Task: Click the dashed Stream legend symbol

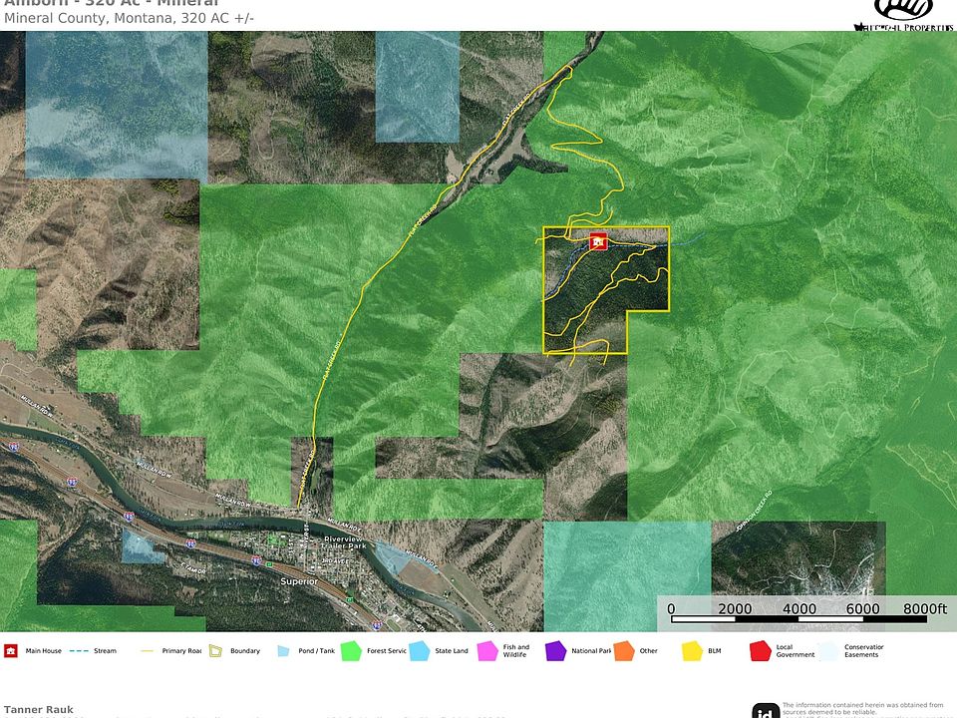Action: click(79, 651)
